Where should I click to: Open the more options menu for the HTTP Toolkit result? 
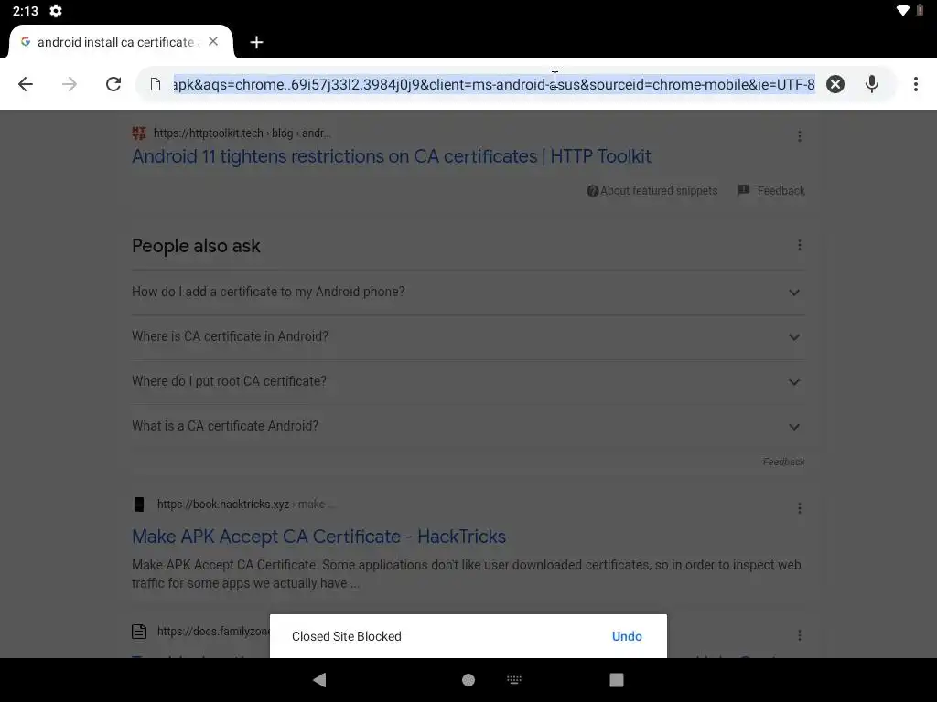point(800,136)
